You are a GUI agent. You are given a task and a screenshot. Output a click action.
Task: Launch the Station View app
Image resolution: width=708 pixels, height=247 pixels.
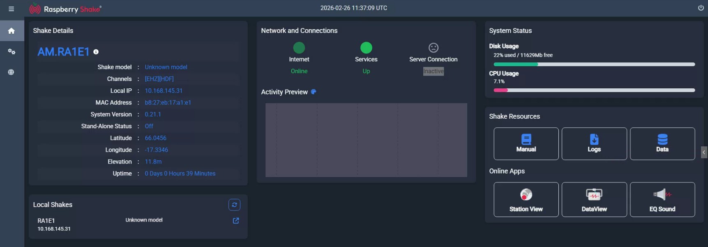tap(526, 199)
